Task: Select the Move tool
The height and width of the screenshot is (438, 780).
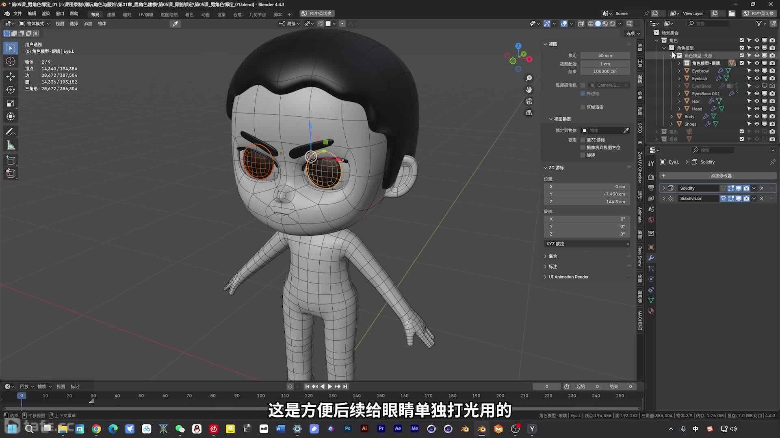Action: click(x=11, y=76)
